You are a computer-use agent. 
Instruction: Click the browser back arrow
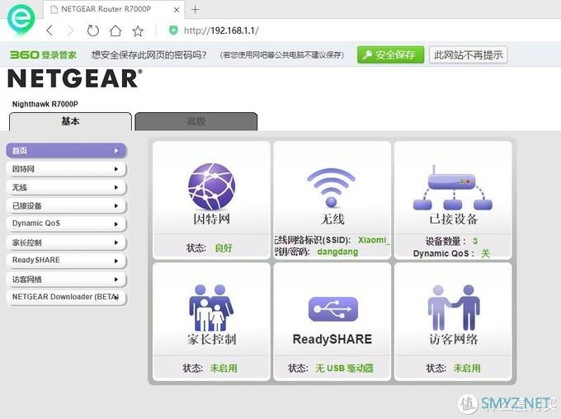[50, 31]
